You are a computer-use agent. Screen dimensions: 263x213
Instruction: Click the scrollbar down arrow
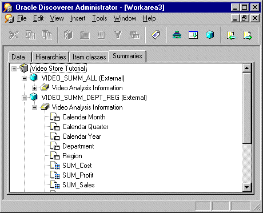click(247, 187)
